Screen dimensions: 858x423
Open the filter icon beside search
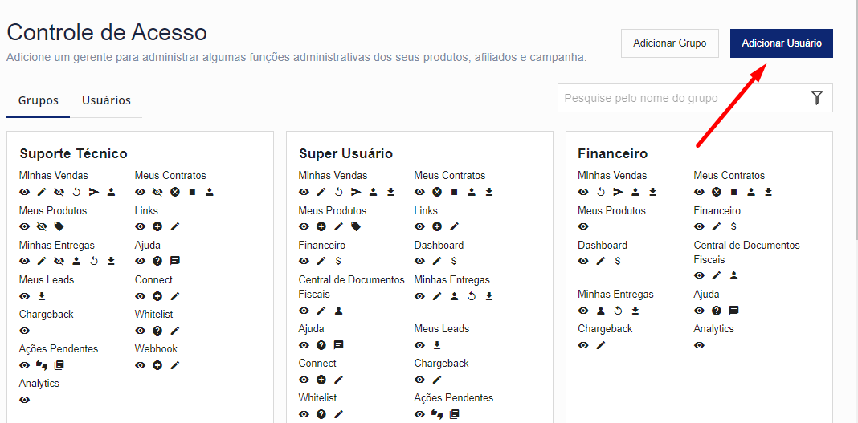coord(817,98)
